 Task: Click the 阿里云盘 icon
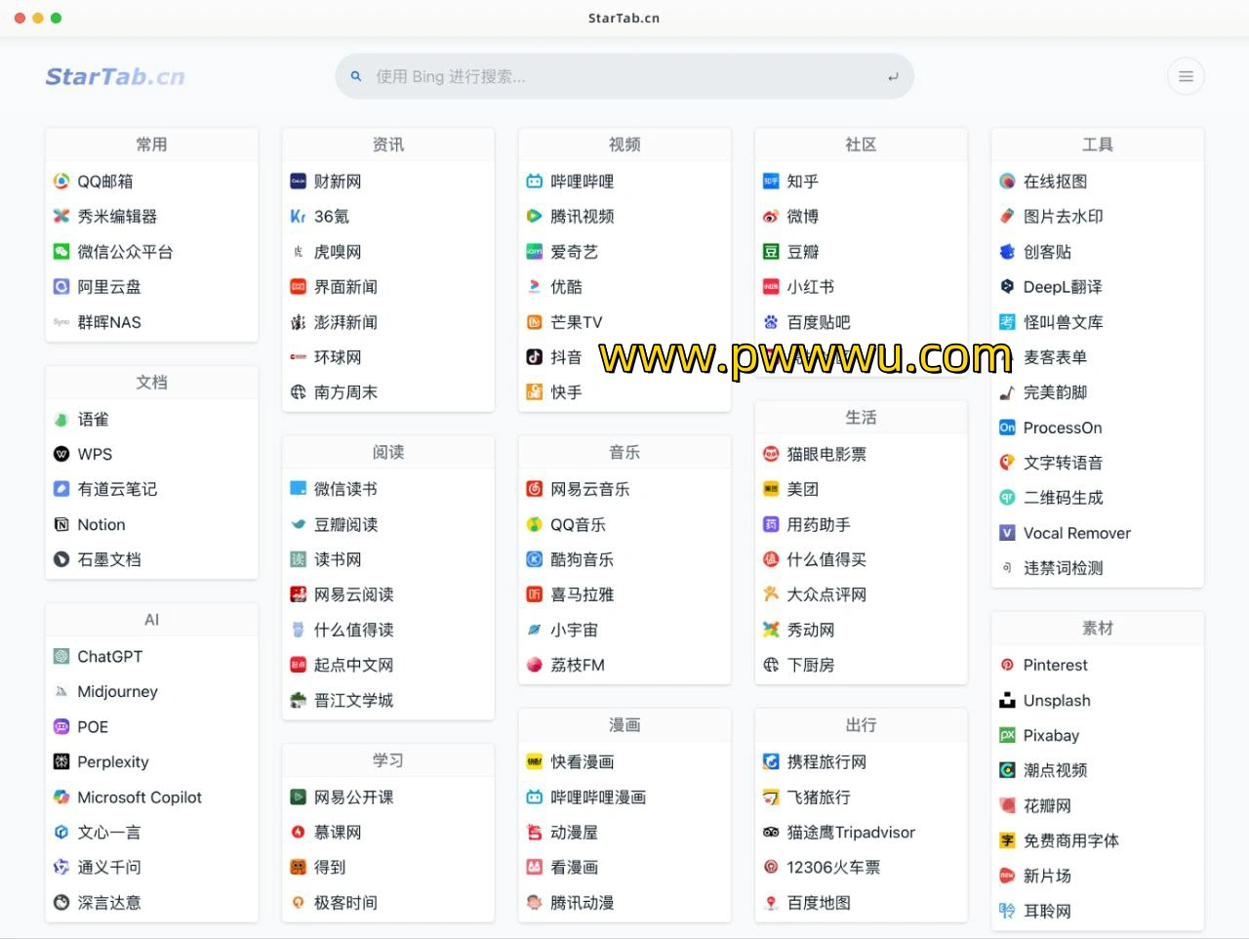pos(61,287)
